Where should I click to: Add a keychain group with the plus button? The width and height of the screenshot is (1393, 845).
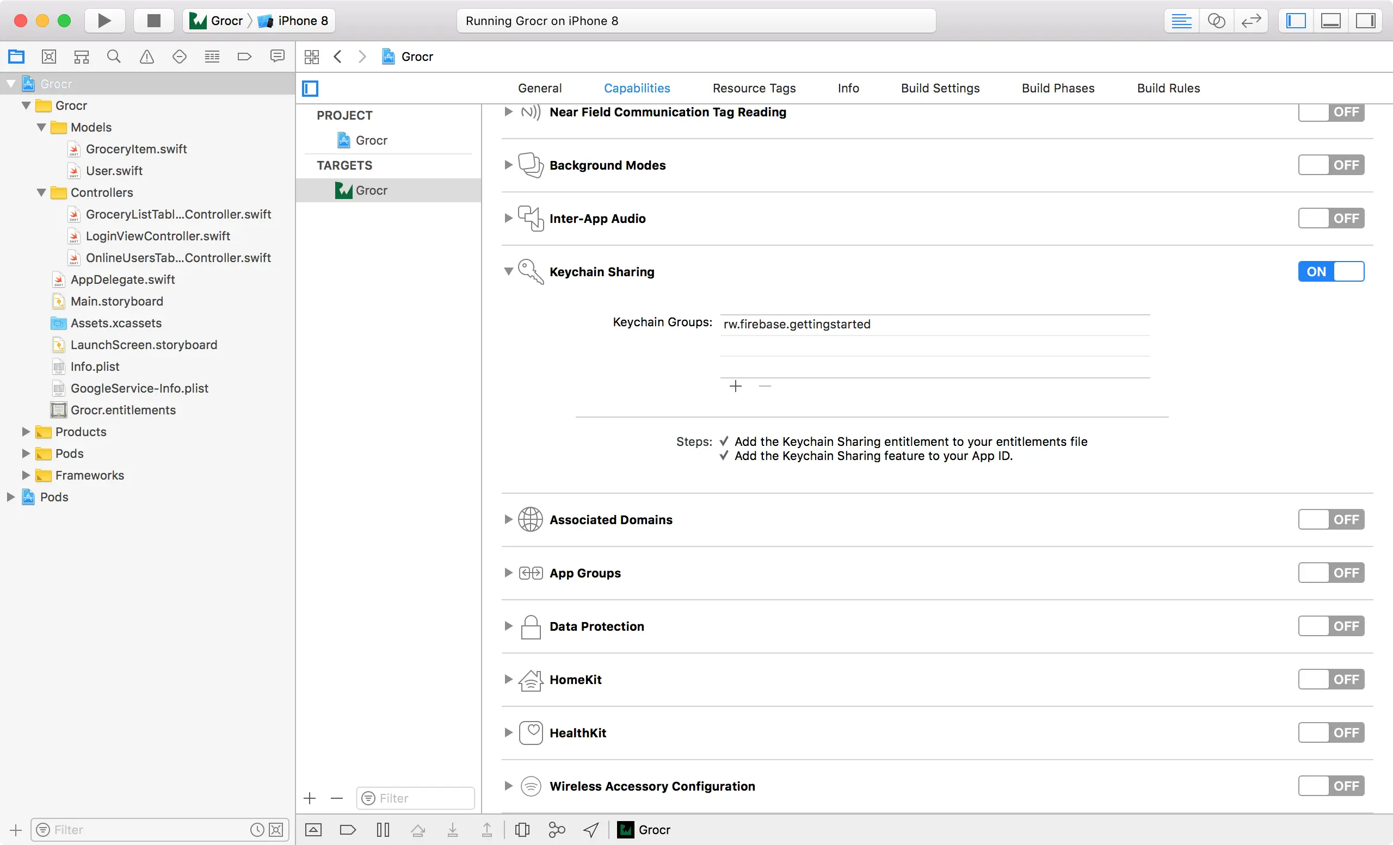coord(735,387)
